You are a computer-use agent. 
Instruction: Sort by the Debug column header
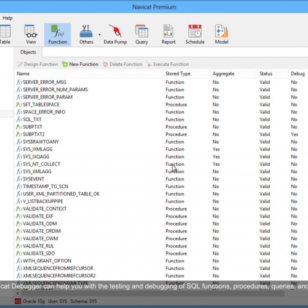click(x=298, y=73)
